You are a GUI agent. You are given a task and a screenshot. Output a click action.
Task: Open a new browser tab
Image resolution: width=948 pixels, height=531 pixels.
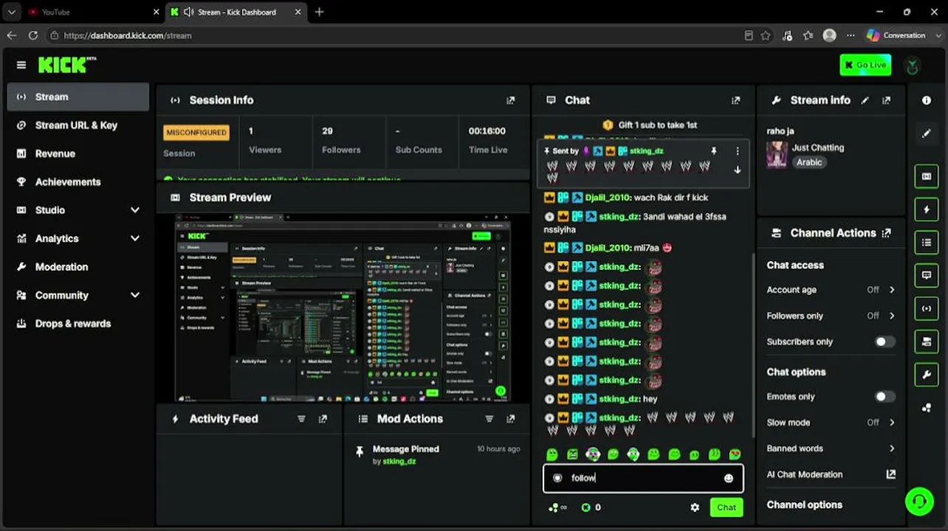pyautogui.click(x=319, y=12)
